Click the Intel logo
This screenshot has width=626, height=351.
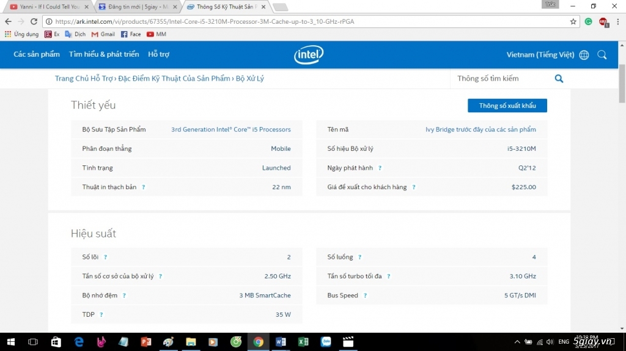point(309,55)
